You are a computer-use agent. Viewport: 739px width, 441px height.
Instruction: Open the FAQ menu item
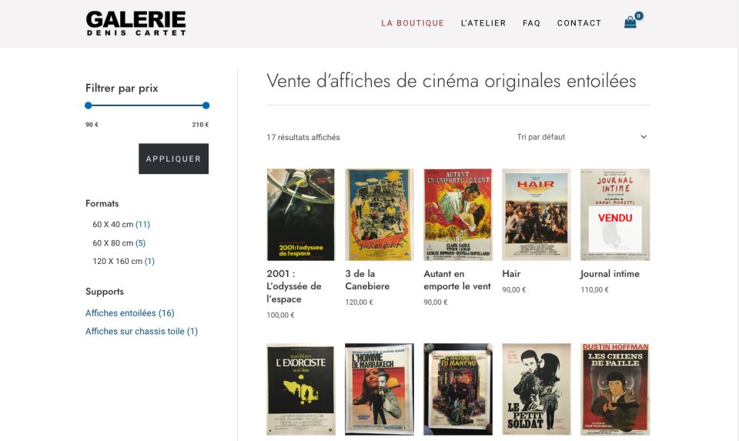531,23
